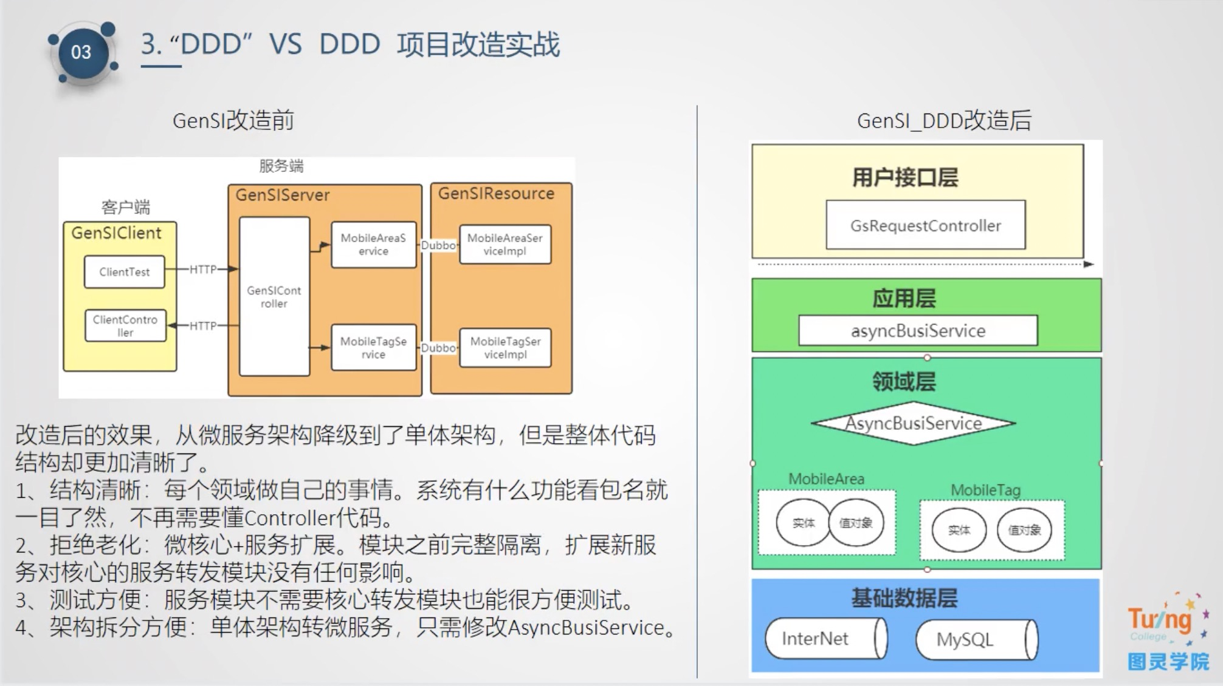Click the MobileTag label
Viewport: 1223px width, 686px height.
point(985,490)
